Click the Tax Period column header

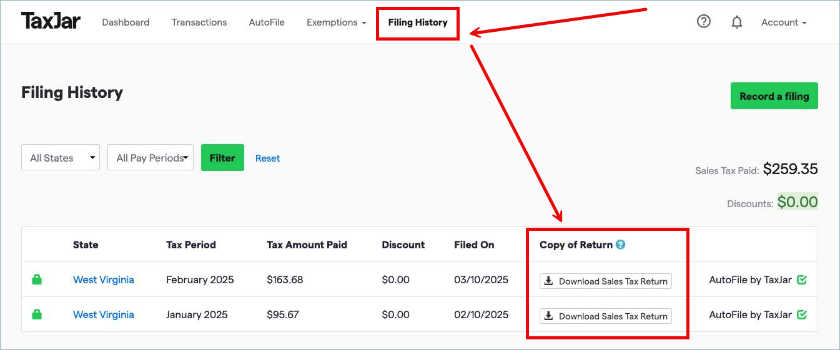(191, 245)
